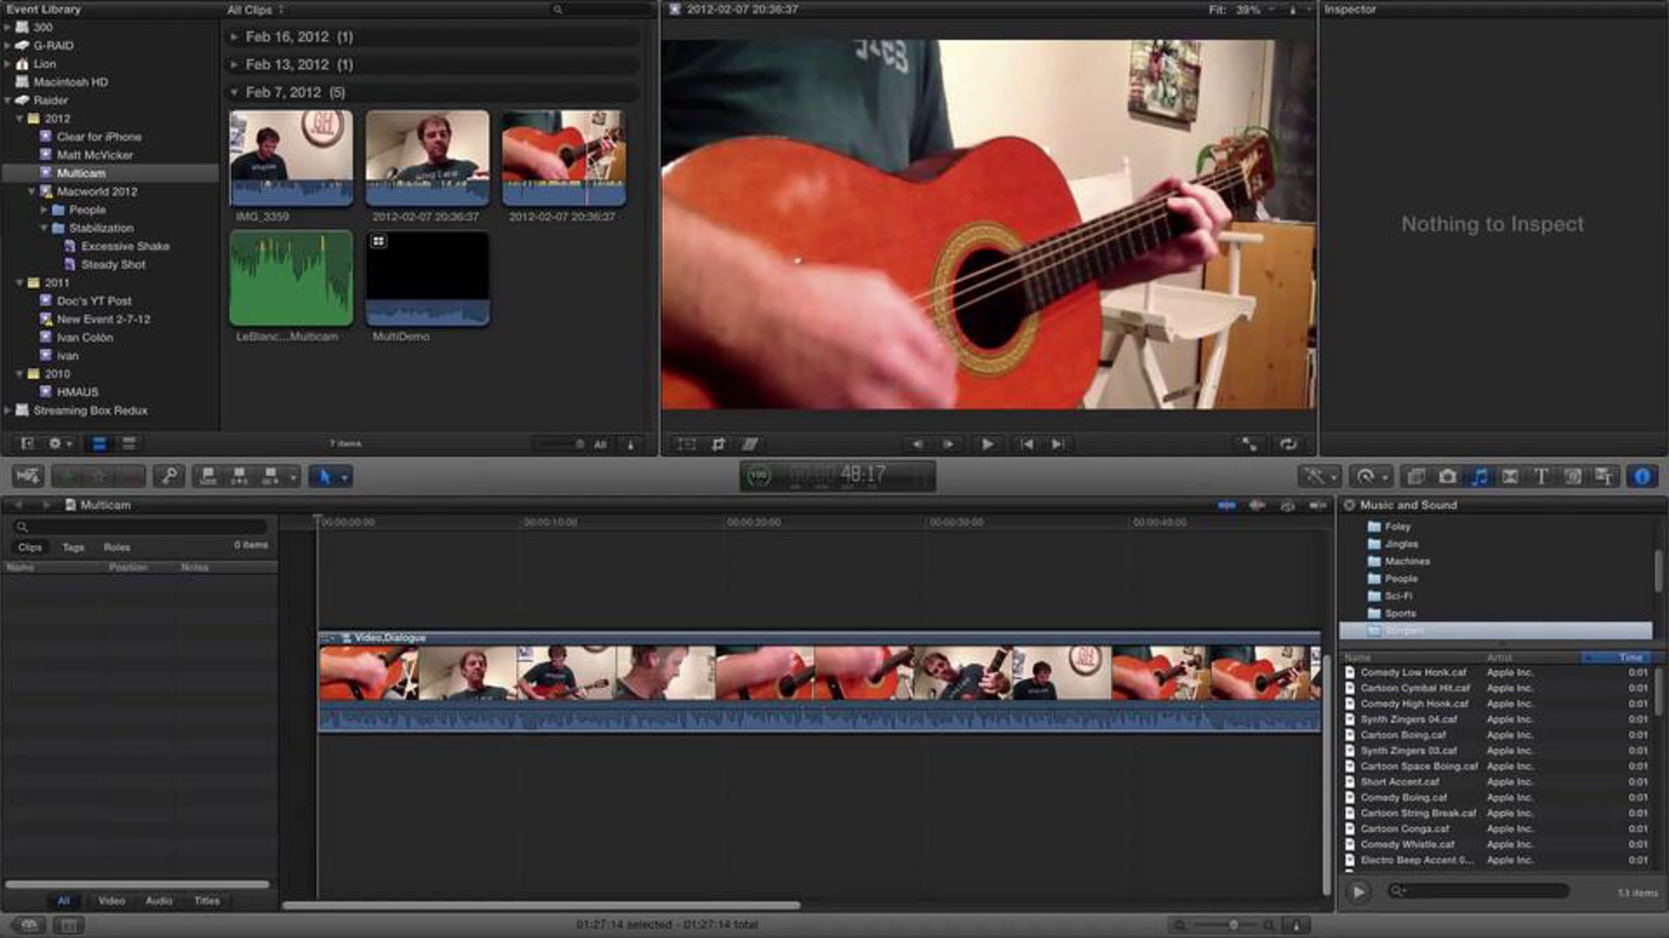Switch to the Tags tab

[x=73, y=548]
